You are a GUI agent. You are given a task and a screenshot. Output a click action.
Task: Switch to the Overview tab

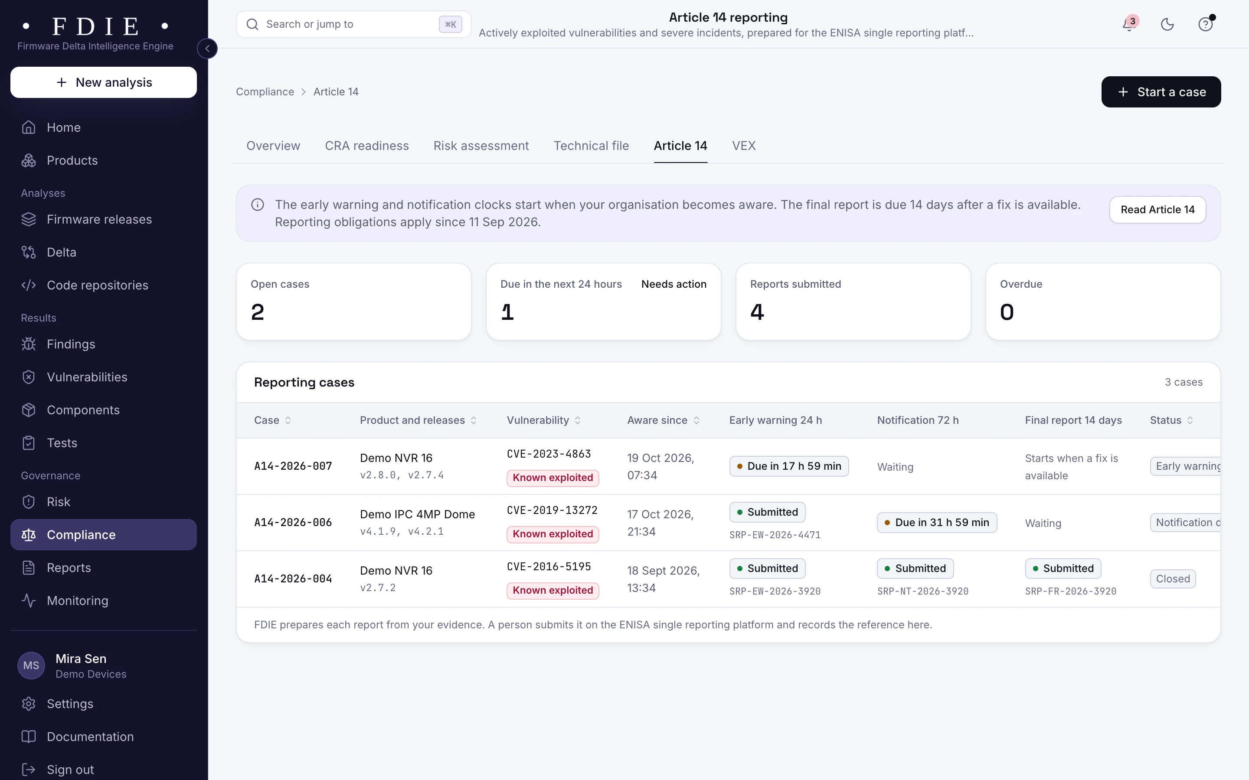[x=273, y=146]
